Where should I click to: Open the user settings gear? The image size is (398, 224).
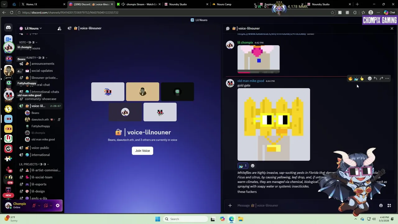tap(58, 205)
